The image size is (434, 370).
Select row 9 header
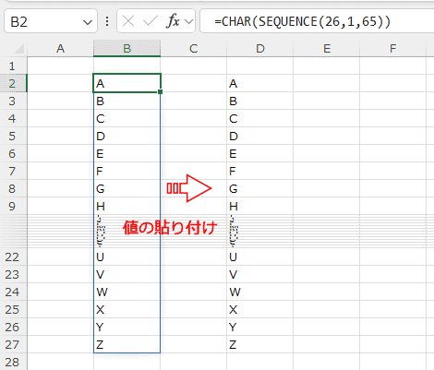pos(14,206)
